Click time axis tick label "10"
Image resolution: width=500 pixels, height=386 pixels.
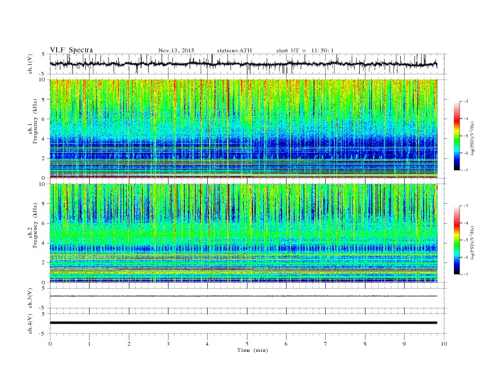coord(444,344)
